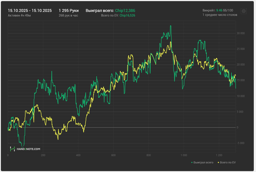This screenshot has height=172, width=256.
Task: Open the graph settings gear icon
Action: click(244, 11)
